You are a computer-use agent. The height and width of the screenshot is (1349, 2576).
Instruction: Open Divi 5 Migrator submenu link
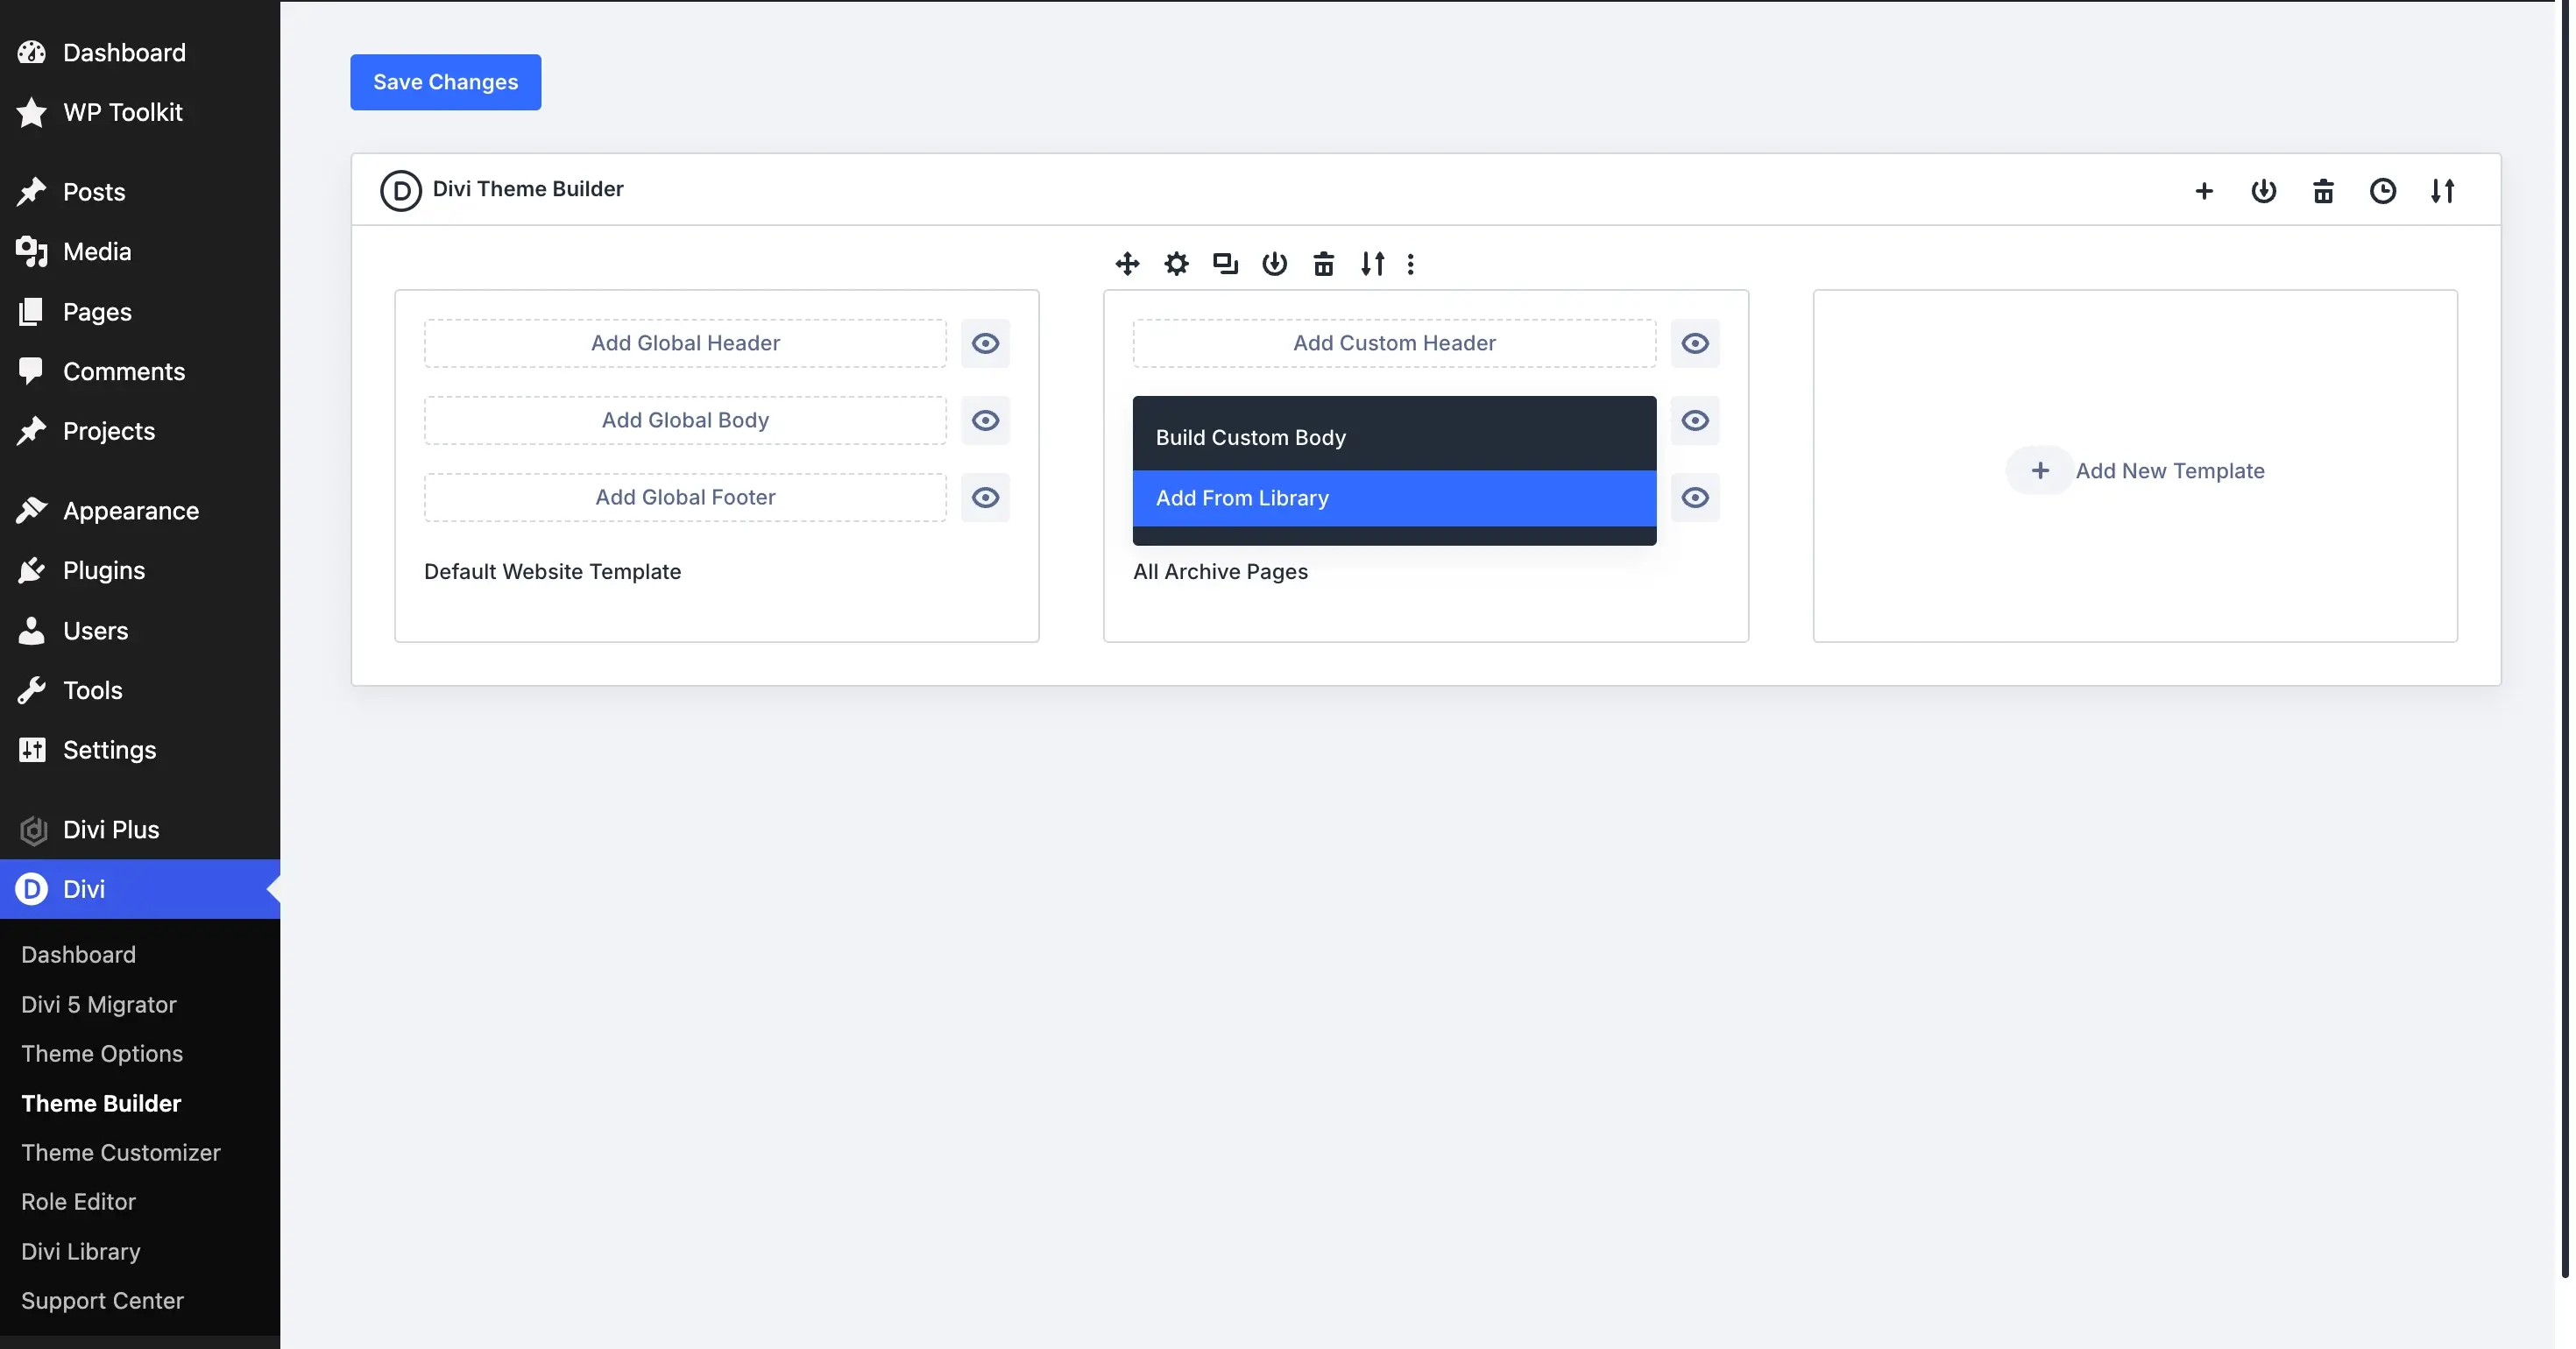(99, 1004)
